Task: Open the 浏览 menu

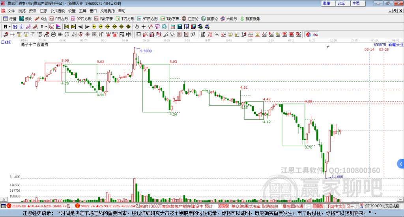Action: [22, 11]
